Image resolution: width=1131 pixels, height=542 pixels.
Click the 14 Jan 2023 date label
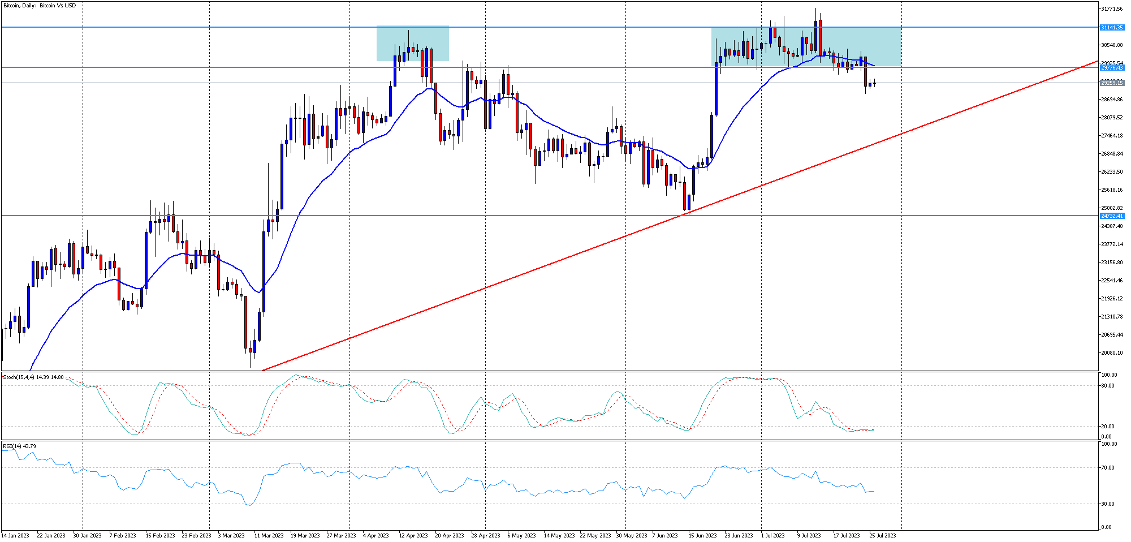[15, 535]
